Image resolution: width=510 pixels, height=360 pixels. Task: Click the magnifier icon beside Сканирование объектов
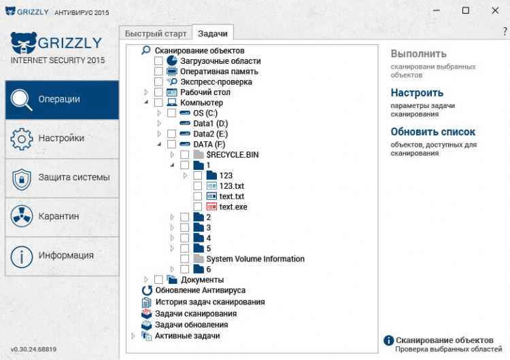(146, 50)
